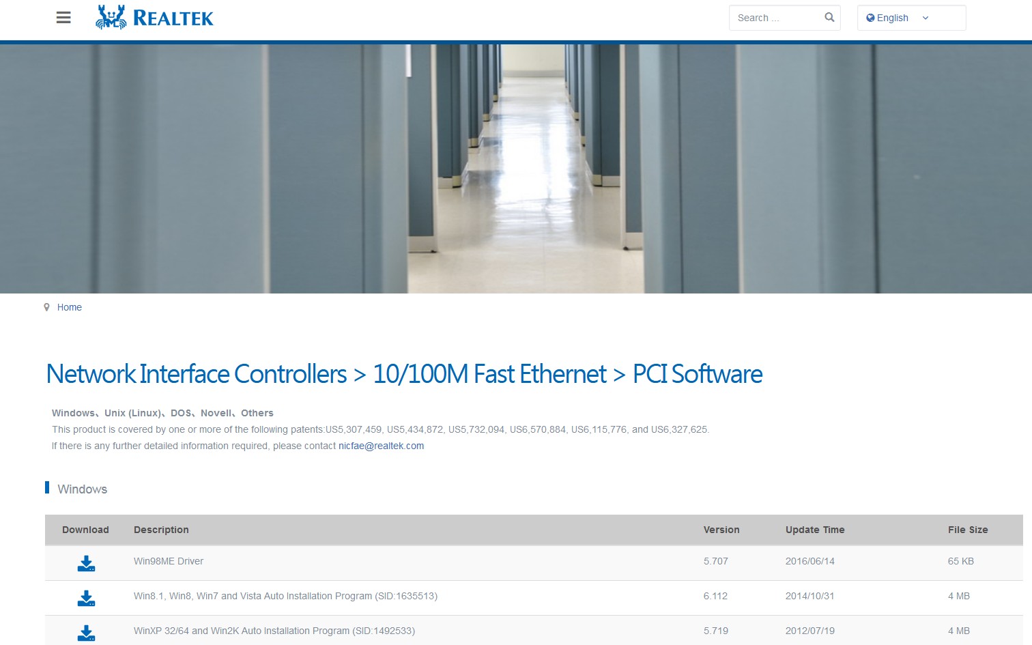Download the Win98ME Driver
Image resolution: width=1032 pixels, height=645 pixels.
click(86, 563)
